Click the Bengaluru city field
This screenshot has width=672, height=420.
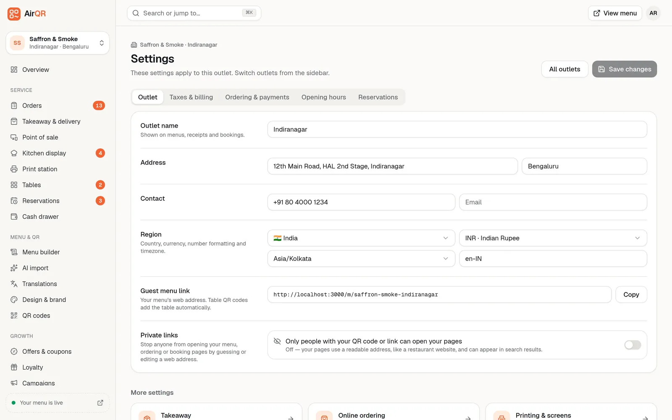[584, 166]
